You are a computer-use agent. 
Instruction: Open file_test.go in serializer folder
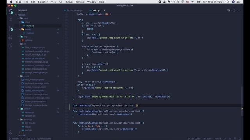coord(30,123)
